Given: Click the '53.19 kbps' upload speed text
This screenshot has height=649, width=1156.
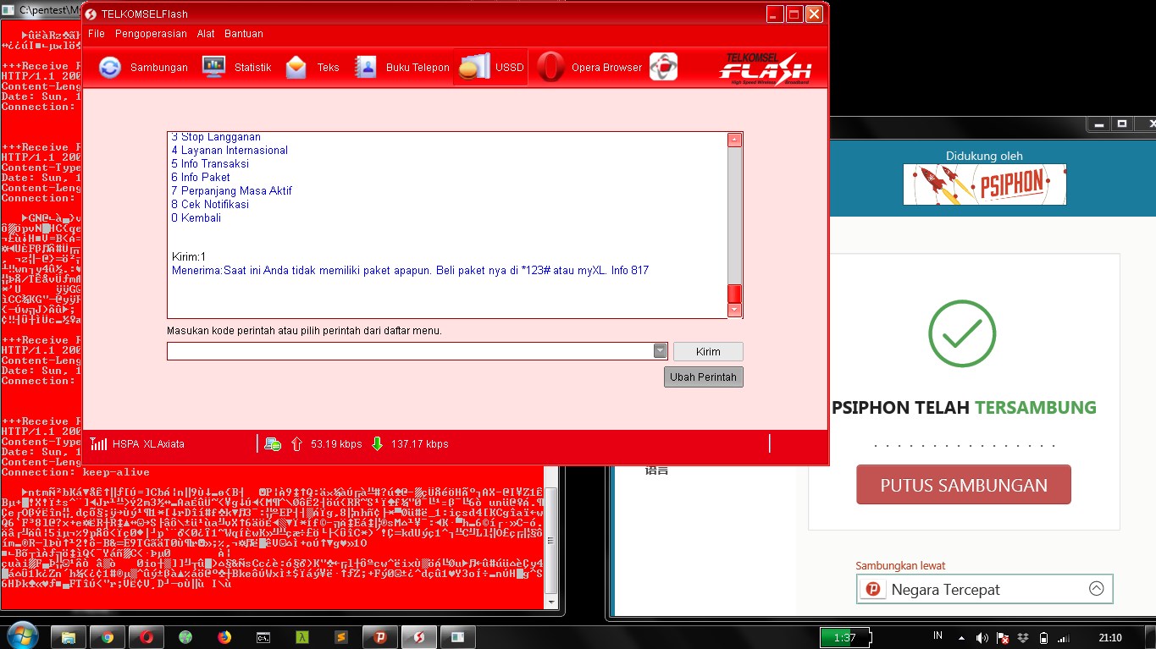Looking at the screenshot, I should click(336, 443).
